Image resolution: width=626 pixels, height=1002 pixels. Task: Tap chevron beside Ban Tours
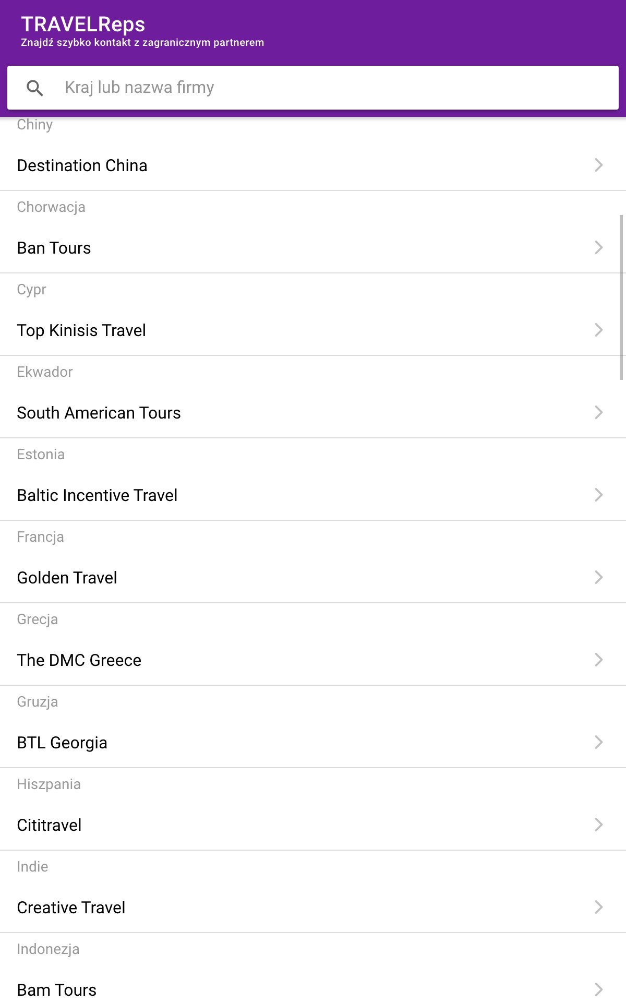tap(599, 247)
